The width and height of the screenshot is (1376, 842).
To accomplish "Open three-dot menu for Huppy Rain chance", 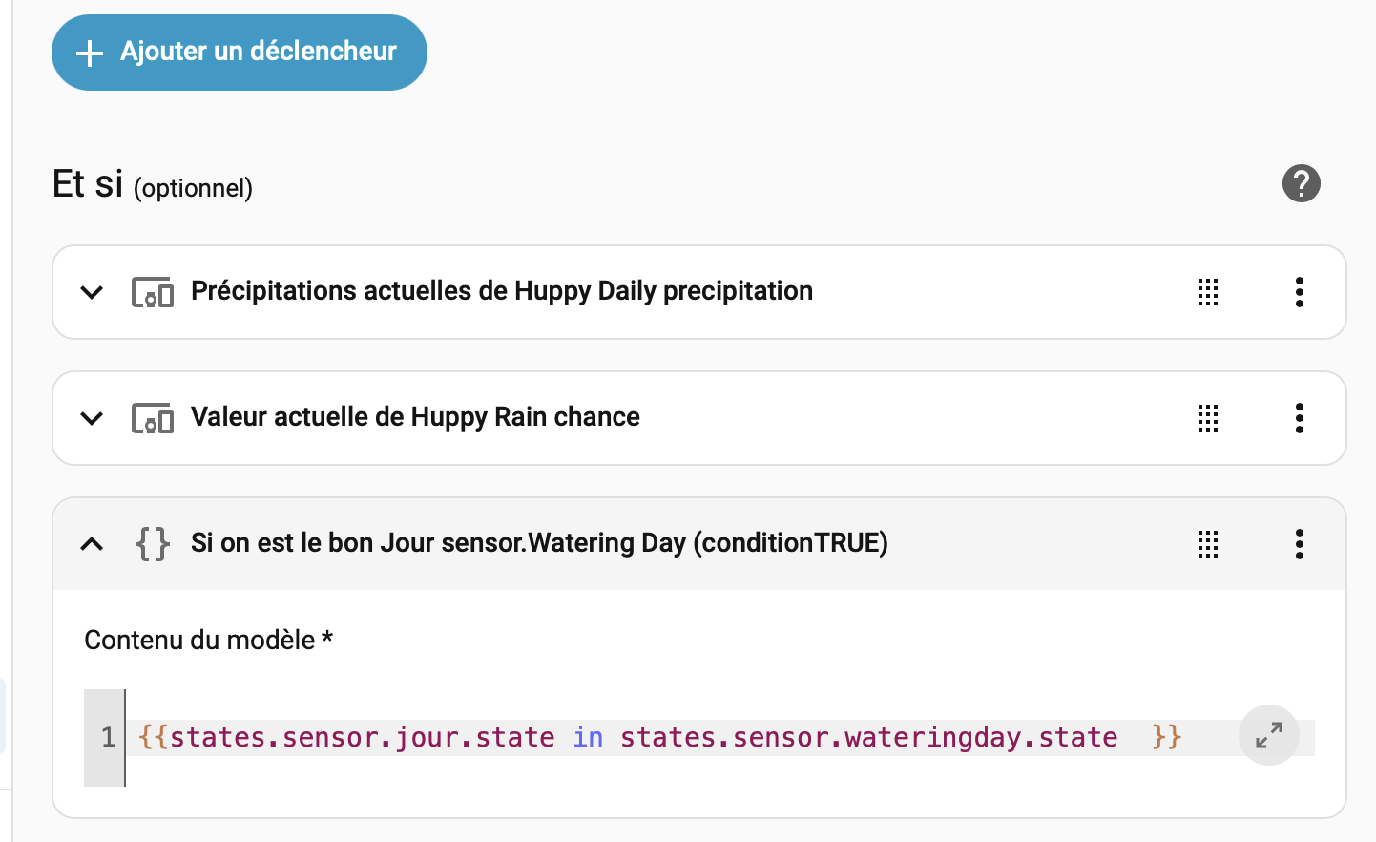I will pyautogui.click(x=1299, y=418).
